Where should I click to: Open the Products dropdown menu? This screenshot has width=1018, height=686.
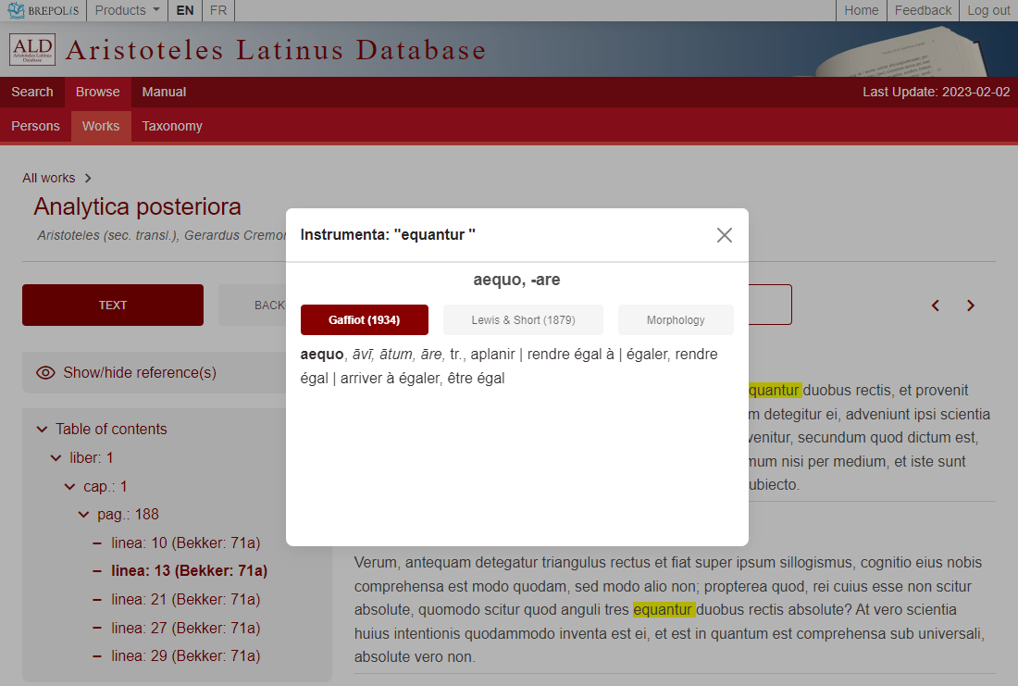coord(127,10)
